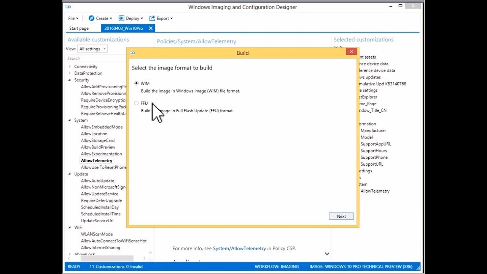Open the Deploy menu
Viewport: 487px width, 274px height.
click(x=131, y=18)
